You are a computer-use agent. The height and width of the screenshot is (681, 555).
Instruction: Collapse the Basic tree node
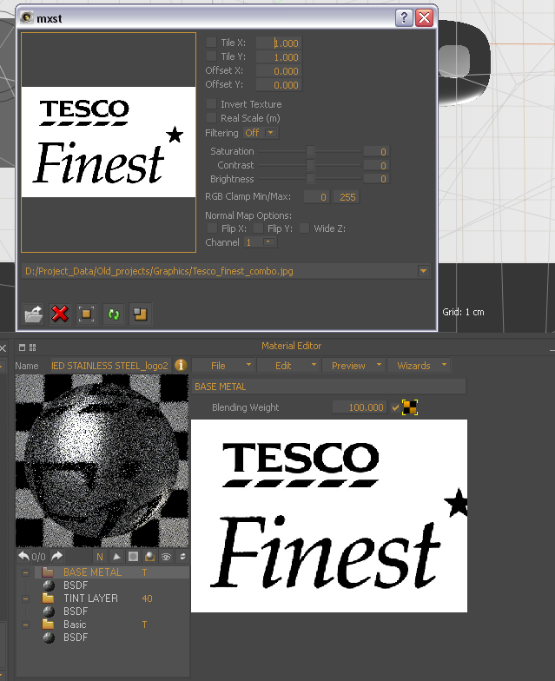tap(26, 625)
